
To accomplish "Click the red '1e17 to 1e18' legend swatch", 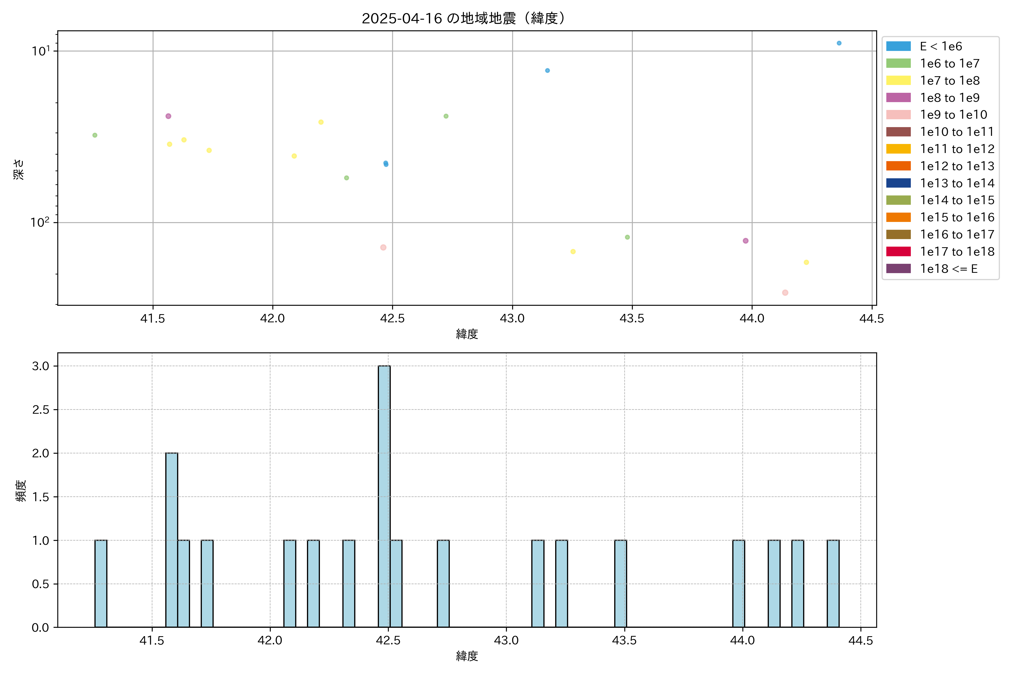I will pyautogui.click(x=898, y=251).
